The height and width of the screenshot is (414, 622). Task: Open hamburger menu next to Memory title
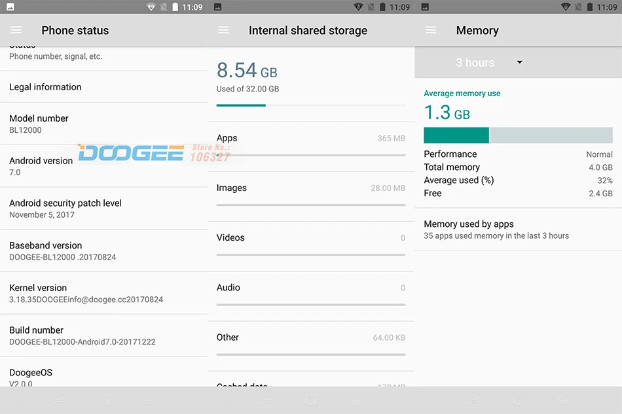pos(431,30)
